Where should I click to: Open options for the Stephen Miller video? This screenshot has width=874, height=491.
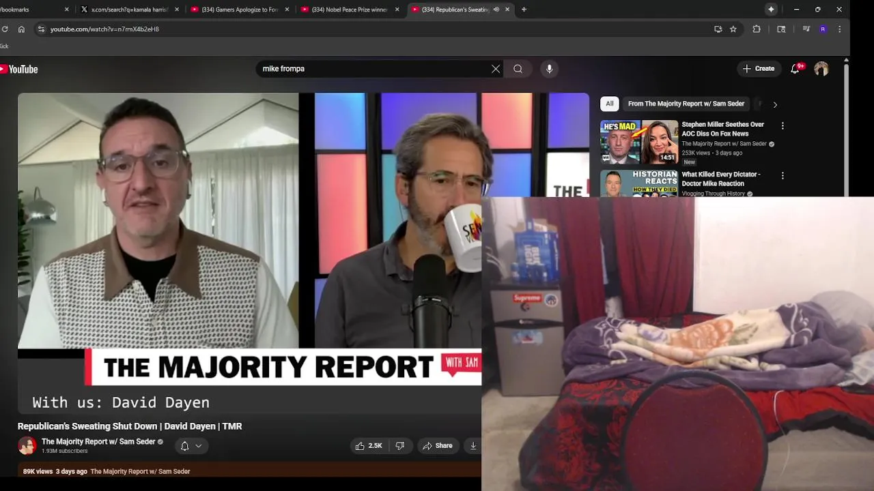click(783, 126)
